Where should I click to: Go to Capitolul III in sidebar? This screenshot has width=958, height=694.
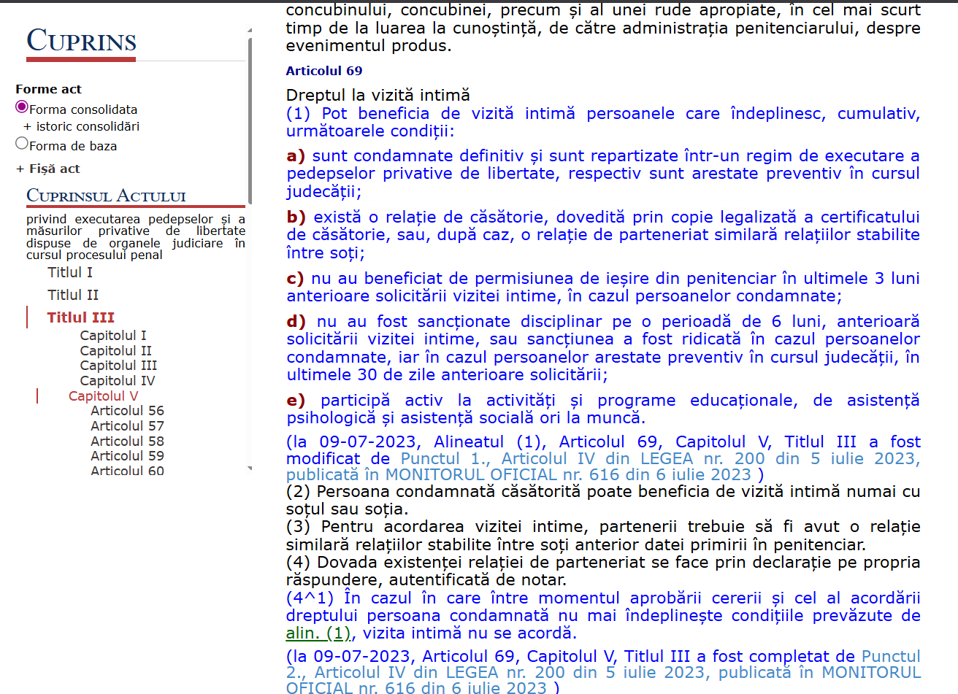click(118, 366)
